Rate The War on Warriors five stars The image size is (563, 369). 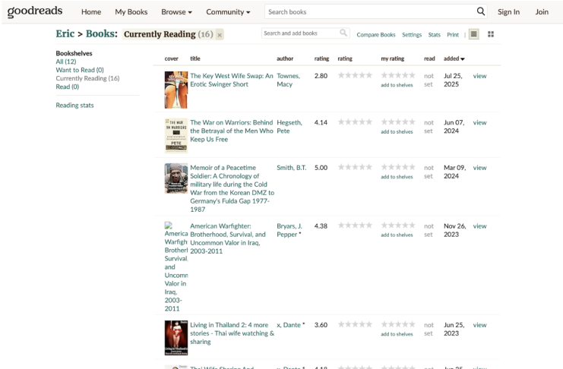(x=413, y=121)
